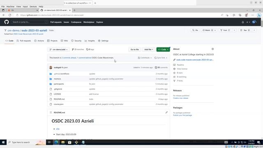Expand the Watch dropdown arrow
Image resolution: width=263 pixels, height=148 pixels.
(215, 30)
